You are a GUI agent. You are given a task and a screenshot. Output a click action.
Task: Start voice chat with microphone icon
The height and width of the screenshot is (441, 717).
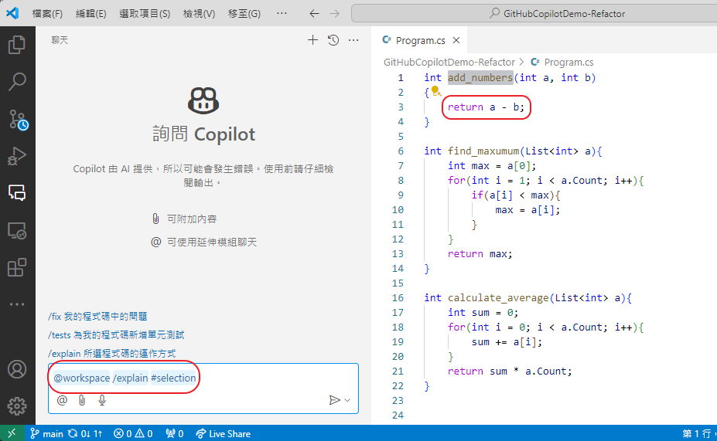click(102, 400)
